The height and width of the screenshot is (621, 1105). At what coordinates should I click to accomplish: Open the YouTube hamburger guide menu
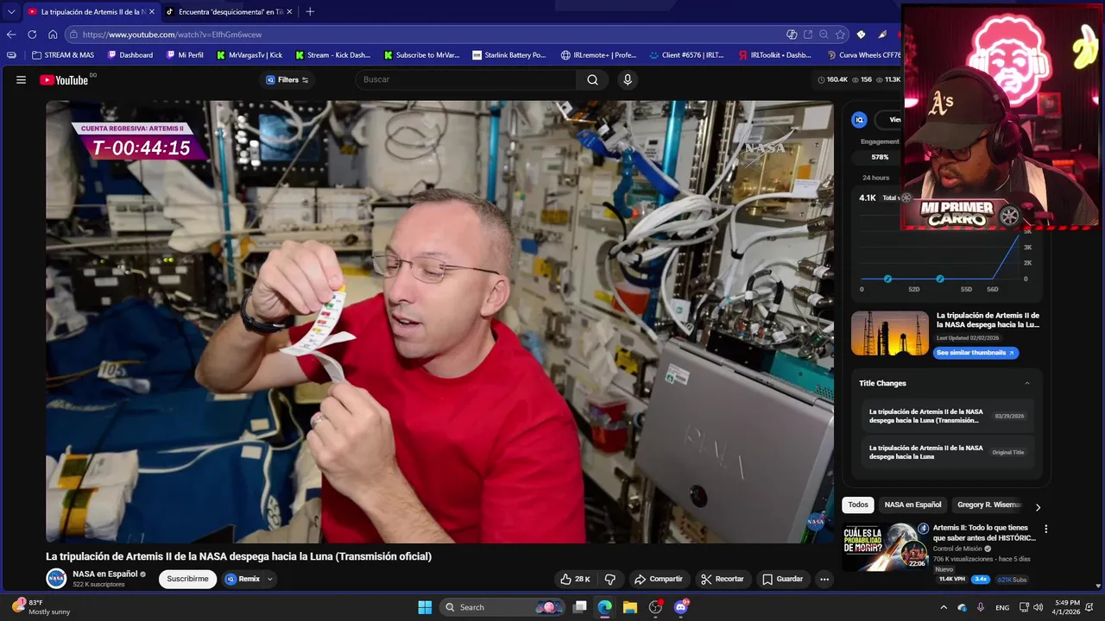(x=21, y=79)
